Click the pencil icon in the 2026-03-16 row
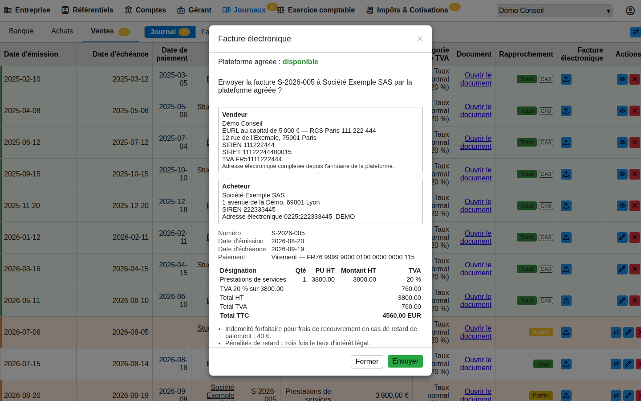Viewport: 641px width, 401px height. pos(622,269)
